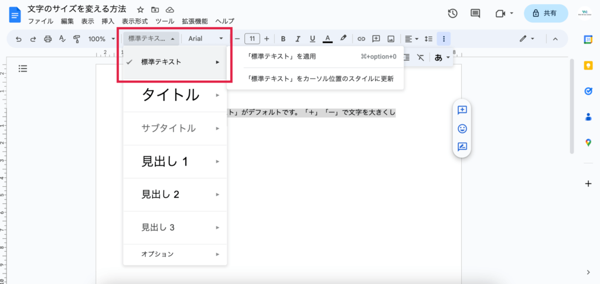600x284 pixels.
Task: Select the paint format roller icon
Action: click(x=76, y=39)
